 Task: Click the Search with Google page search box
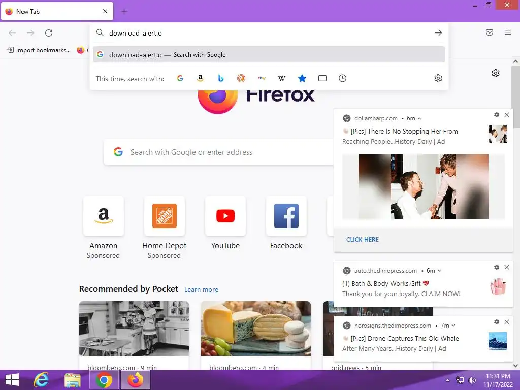[x=219, y=152]
